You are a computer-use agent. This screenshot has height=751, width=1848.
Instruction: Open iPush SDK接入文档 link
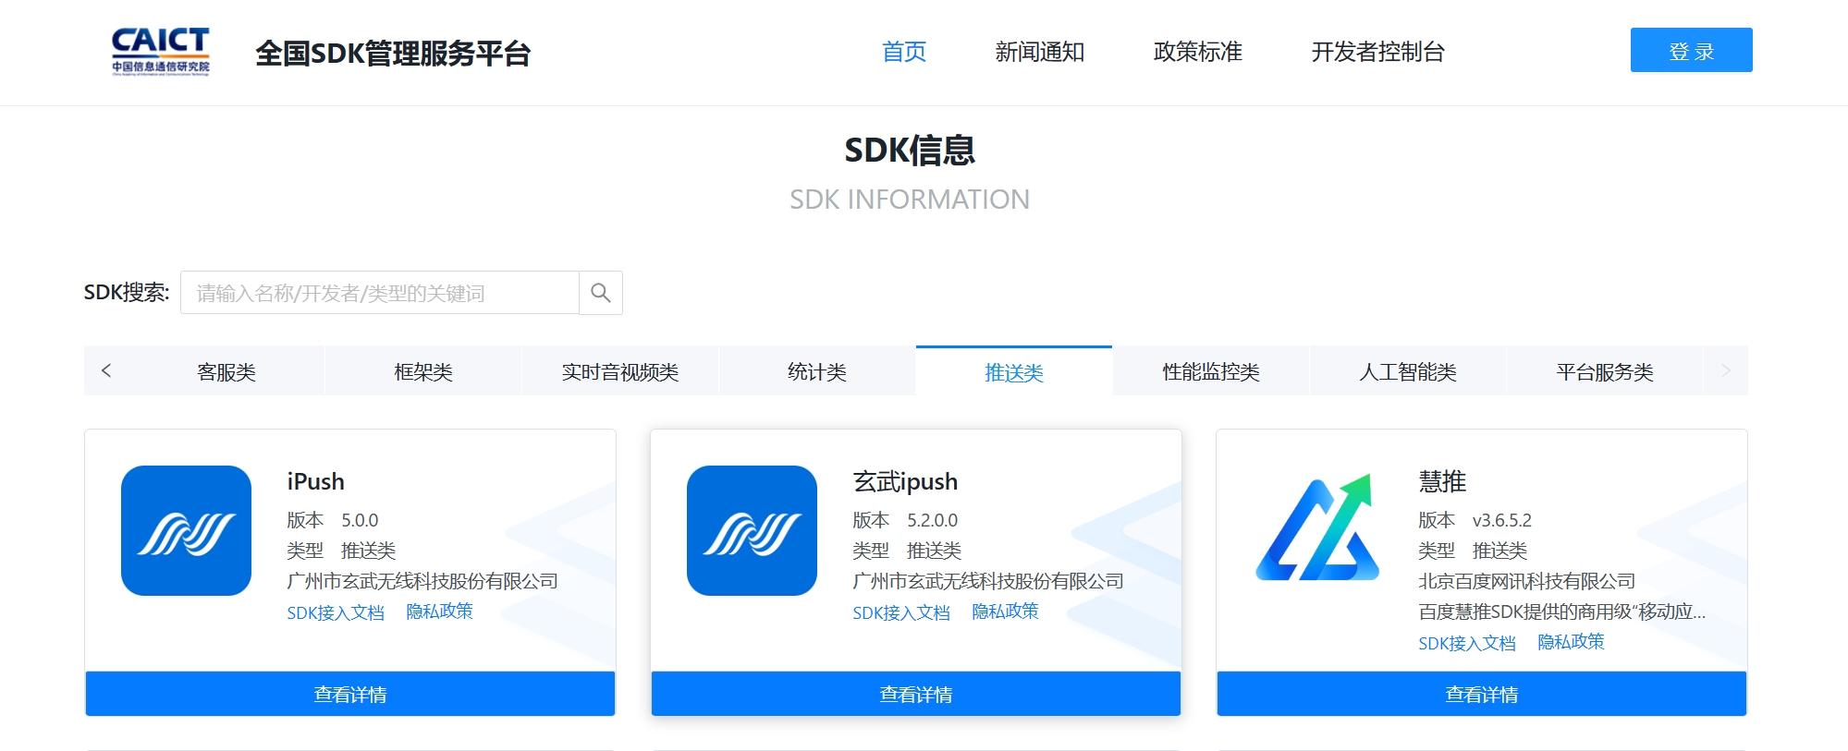pyautogui.click(x=336, y=612)
